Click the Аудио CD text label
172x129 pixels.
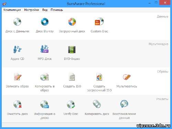click(x=17, y=59)
